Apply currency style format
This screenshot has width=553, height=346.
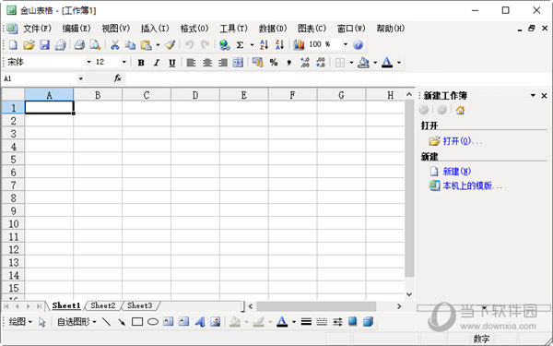(x=258, y=63)
